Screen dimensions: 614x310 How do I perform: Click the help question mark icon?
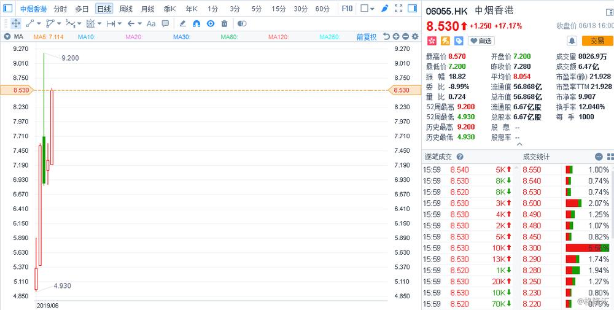pyautogui.click(x=460, y=157)
